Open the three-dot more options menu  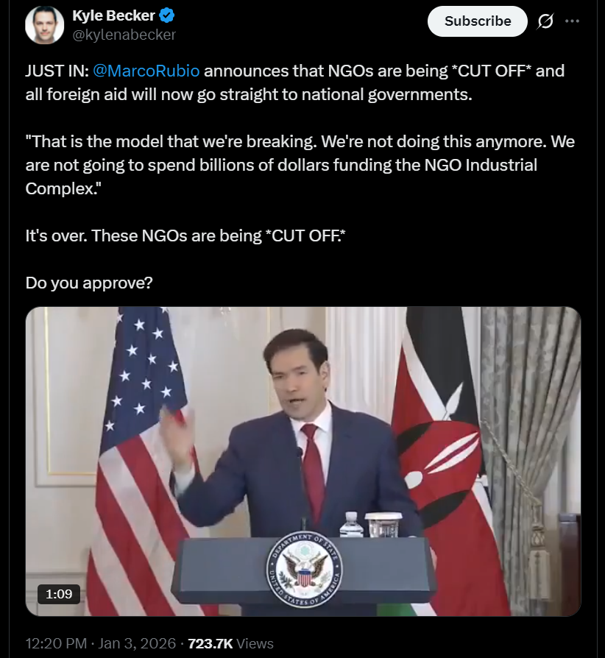coord(572,21)
